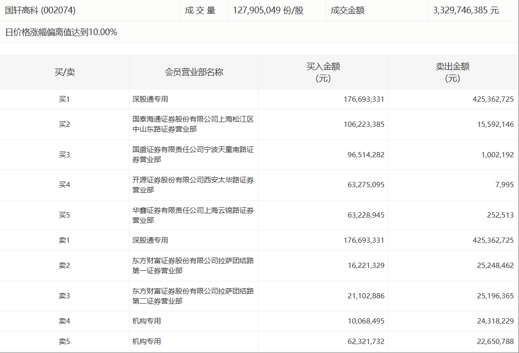Select the 买4 row label
Viewport: 519px width, 353px height.
(x=64, y=185)
